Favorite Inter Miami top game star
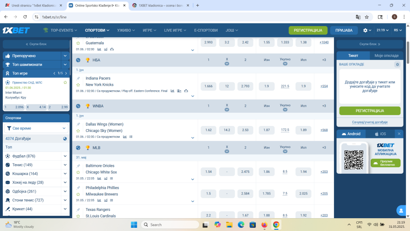 coord(65,83)
